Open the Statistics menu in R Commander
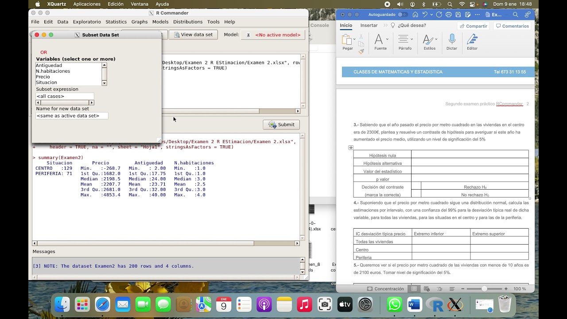The image size is (567, 319). point(116,22)
